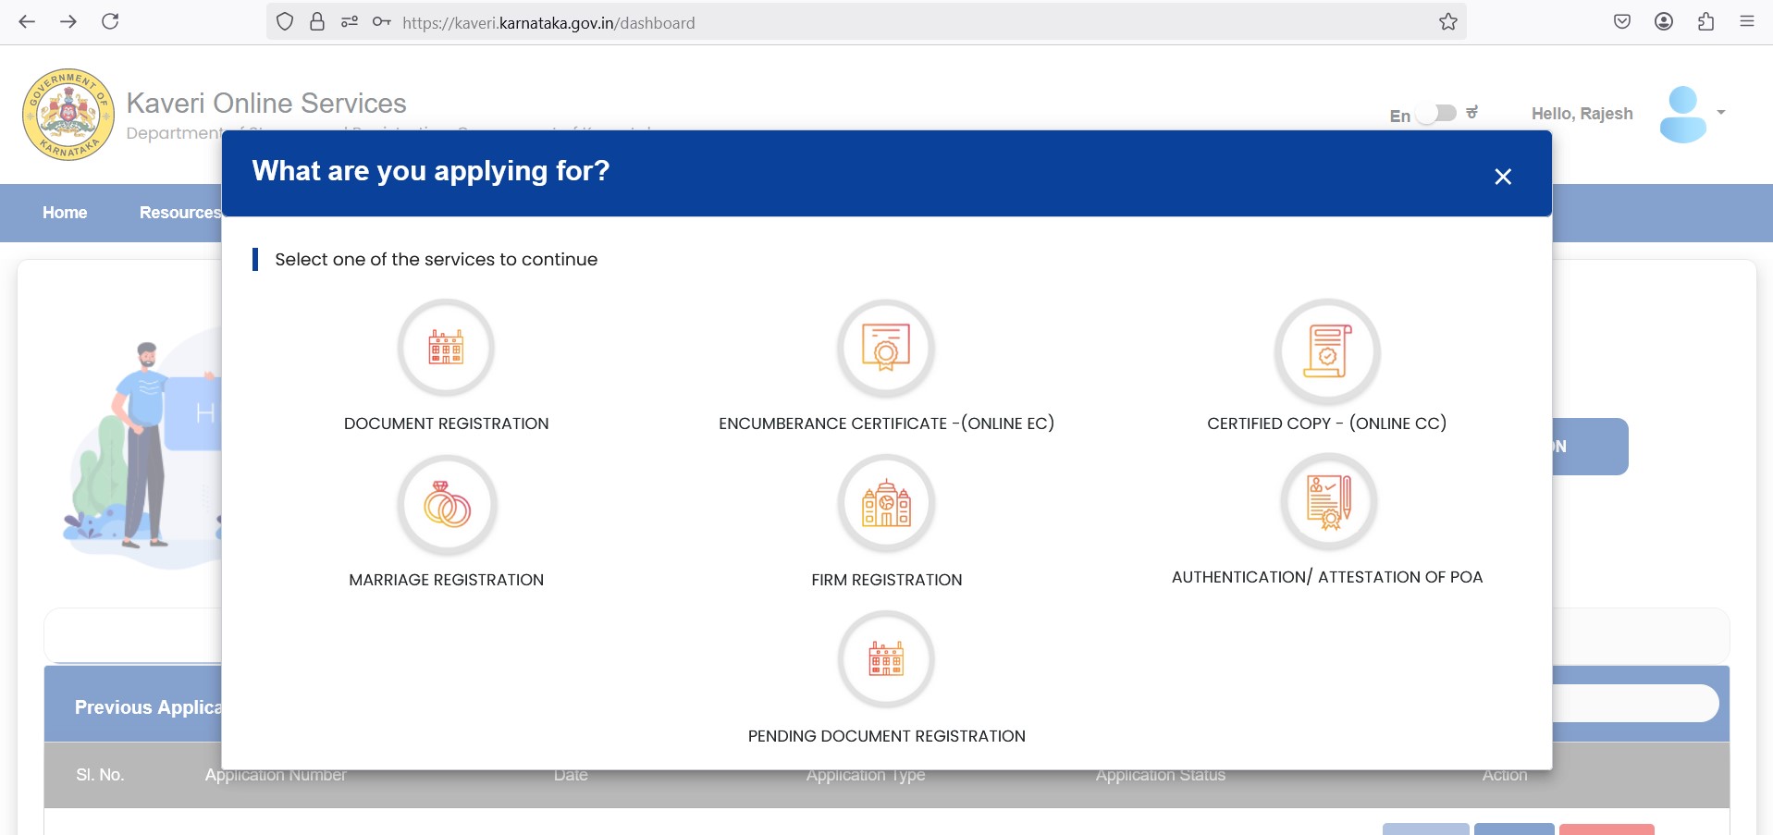1773x835 pixels.
Task: Click the Save to Pocket icon
Action: 1622,21
